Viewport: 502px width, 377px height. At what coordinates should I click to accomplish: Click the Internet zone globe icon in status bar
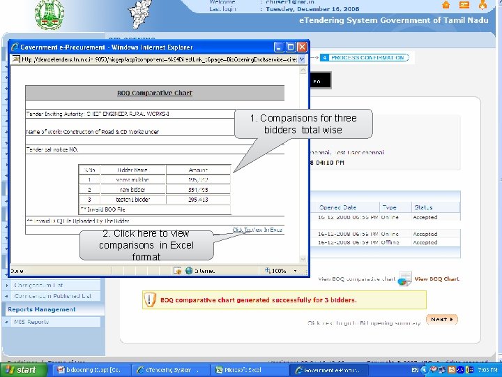tap(189, 271)
